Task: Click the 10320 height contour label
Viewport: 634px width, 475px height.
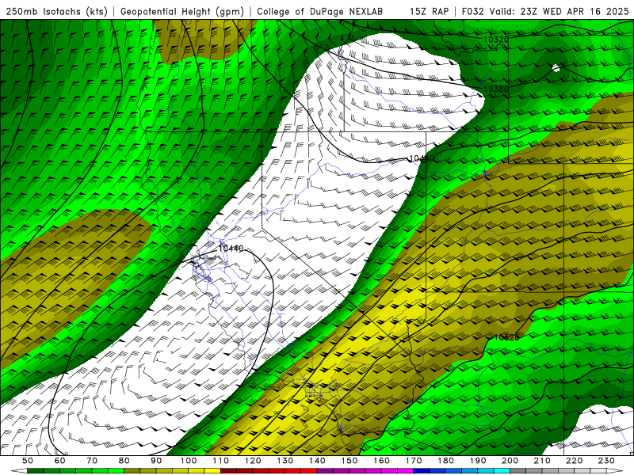Action: point(496,40)
